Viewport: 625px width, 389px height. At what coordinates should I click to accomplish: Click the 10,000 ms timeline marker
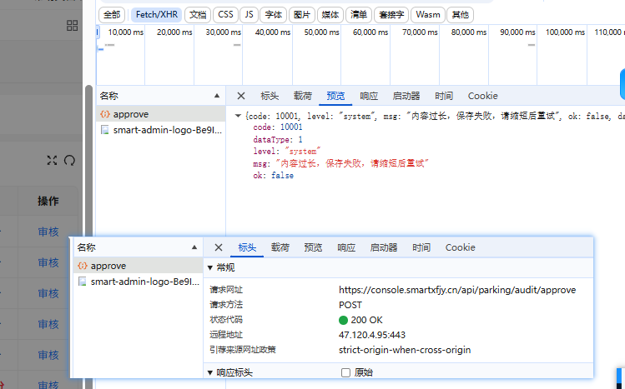[125, 32]
